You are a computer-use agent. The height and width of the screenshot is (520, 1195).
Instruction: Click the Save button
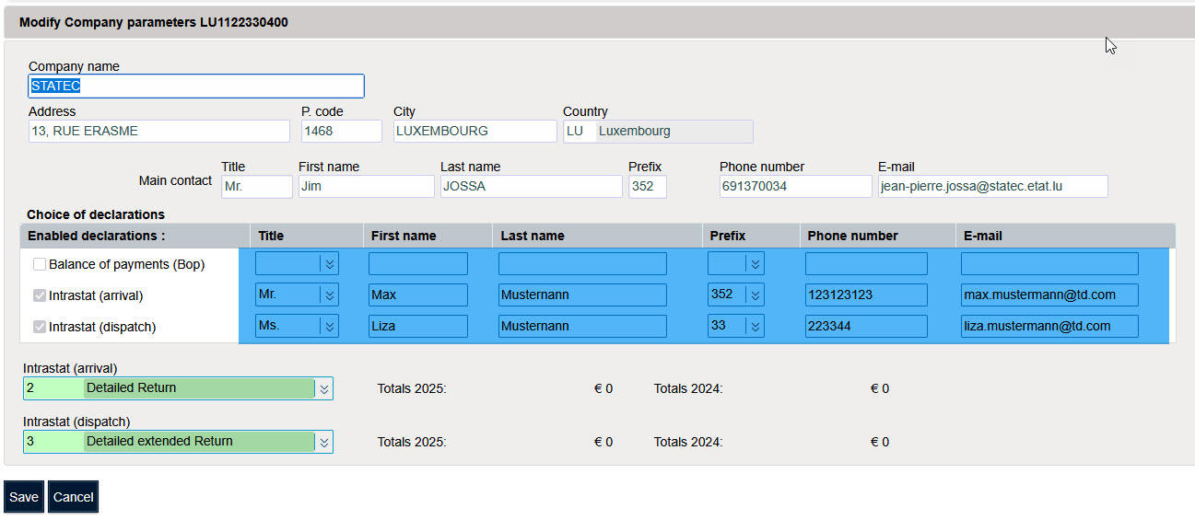pos(24,497)
